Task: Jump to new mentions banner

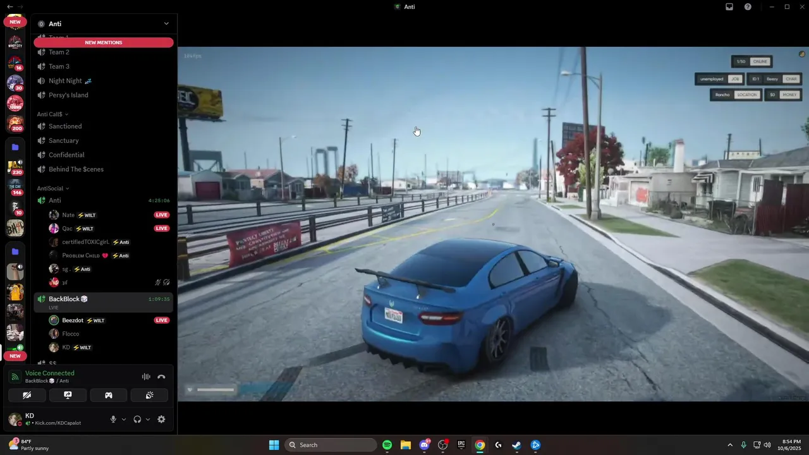Action: pyautogui.click(x=104, y=42)
